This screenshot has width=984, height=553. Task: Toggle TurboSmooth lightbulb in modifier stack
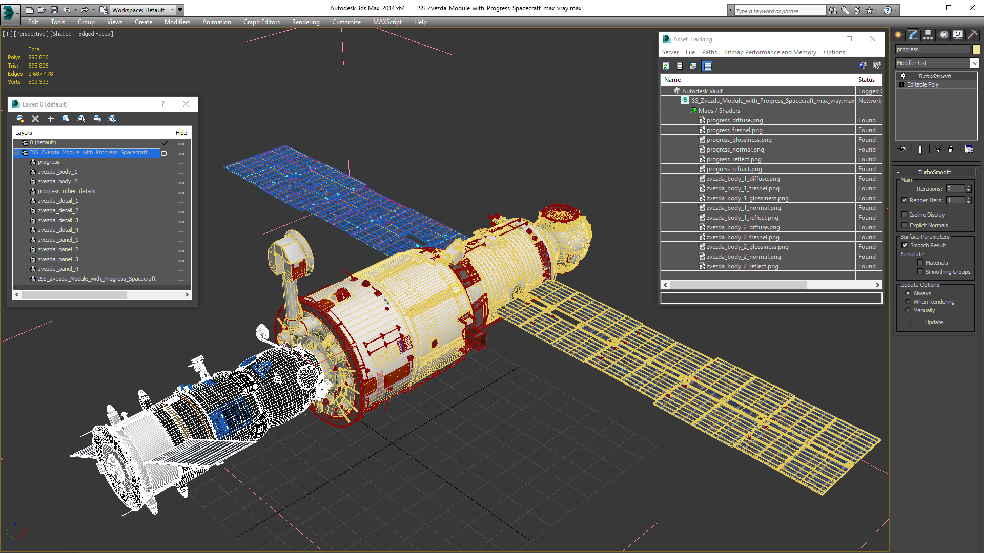coord(903,76)
